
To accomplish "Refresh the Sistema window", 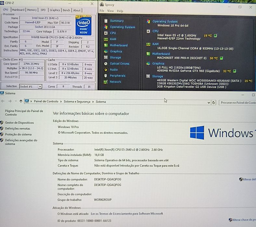I will [x=213, y=103].
